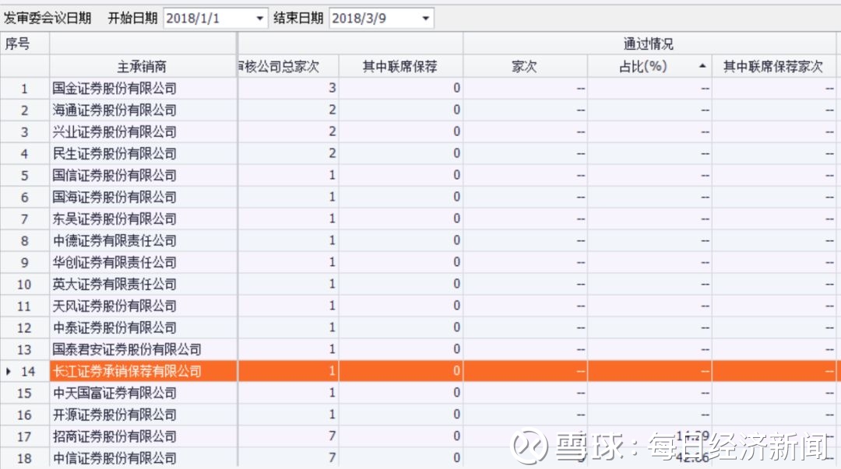Select 国信证券股份有限公司 in the list
Screen dimensions: 841x469
(x=114, y=175)
